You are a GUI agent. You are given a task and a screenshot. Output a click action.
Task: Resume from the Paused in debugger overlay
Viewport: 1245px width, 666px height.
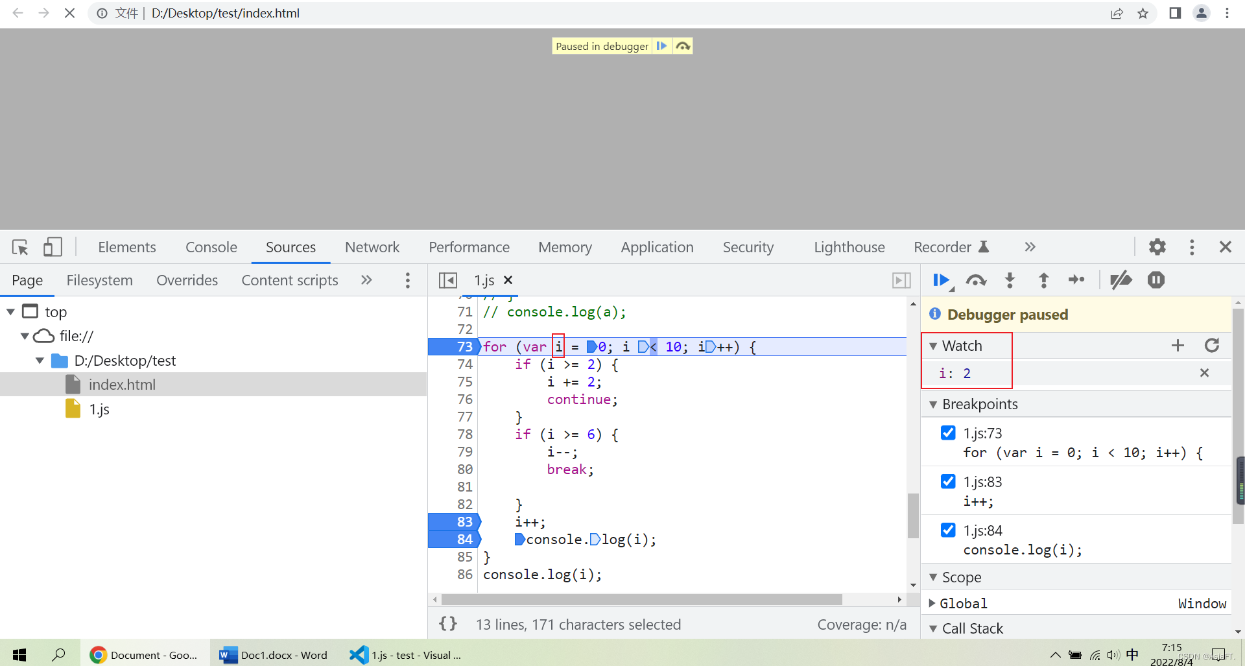click(661, 46)
